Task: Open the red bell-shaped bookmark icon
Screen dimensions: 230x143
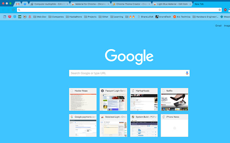Action: 30,17
